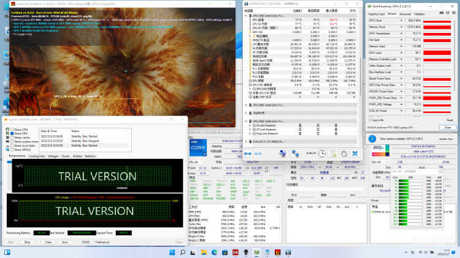Click GPU-Z screenshot camera icon
The height and width of the screenshot is (258, 460).
point(442,13)
